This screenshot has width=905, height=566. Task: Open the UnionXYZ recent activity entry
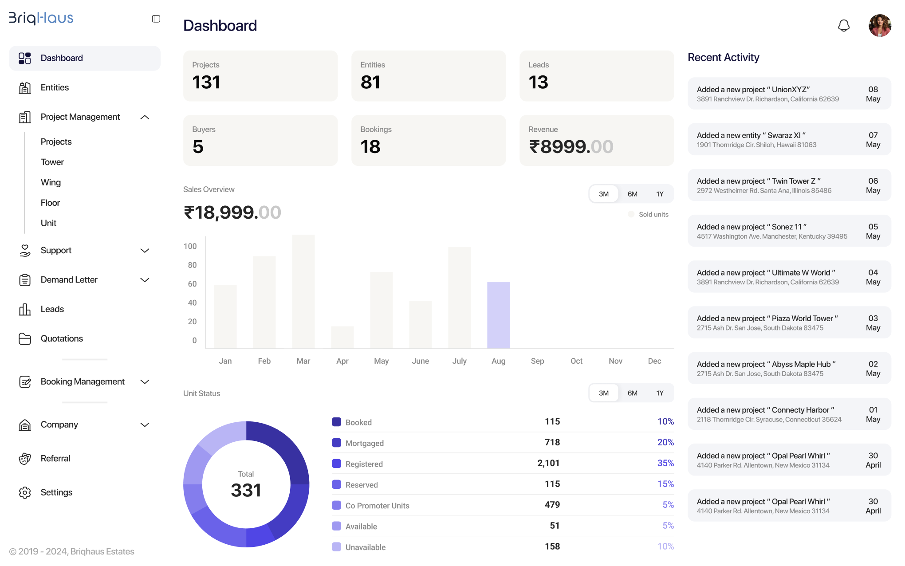tap(789, 94)
